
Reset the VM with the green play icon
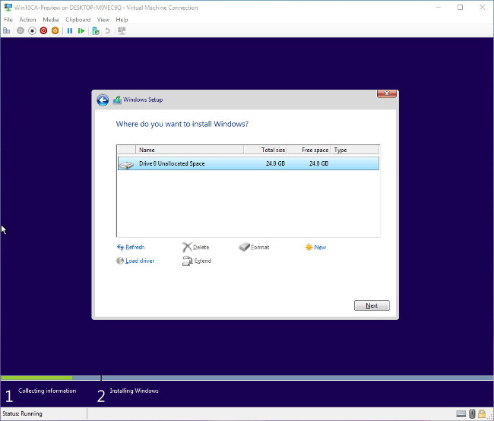click(x=81, y=30)
